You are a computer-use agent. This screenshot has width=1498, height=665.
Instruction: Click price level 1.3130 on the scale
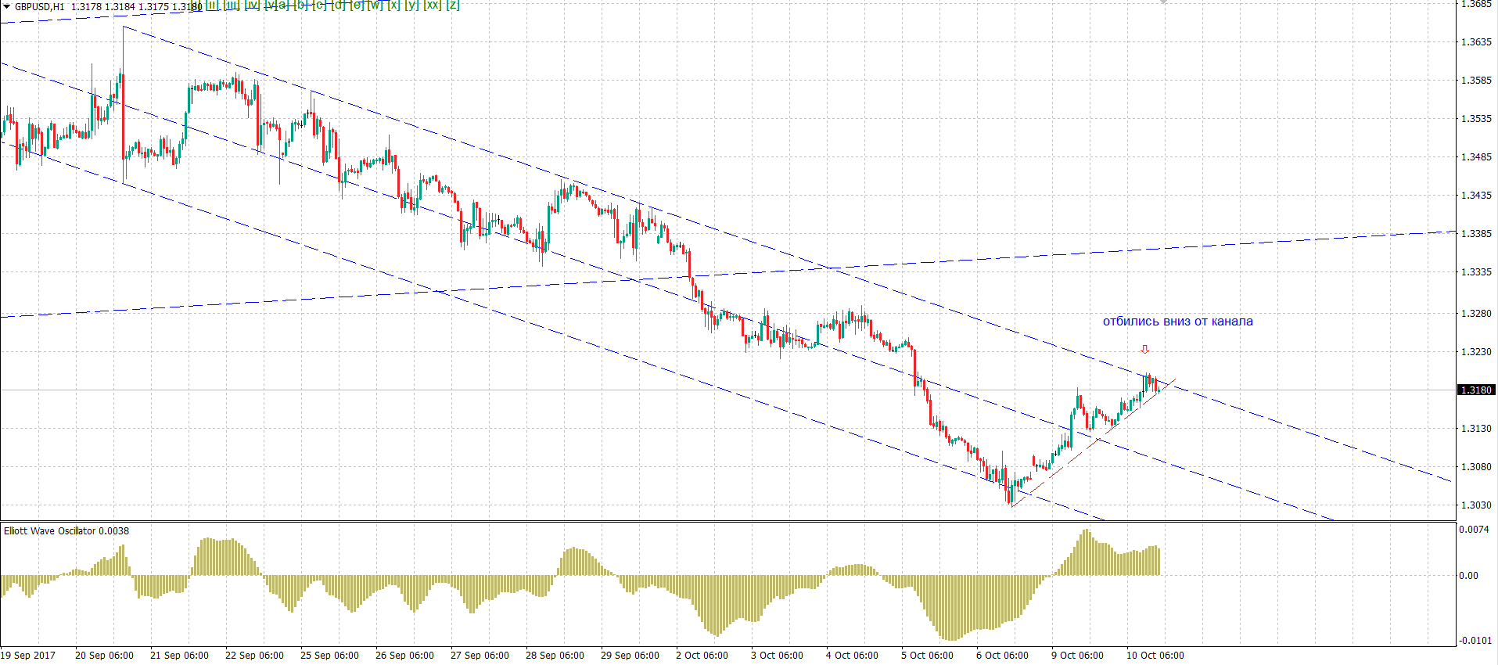tap(1477, 429)
